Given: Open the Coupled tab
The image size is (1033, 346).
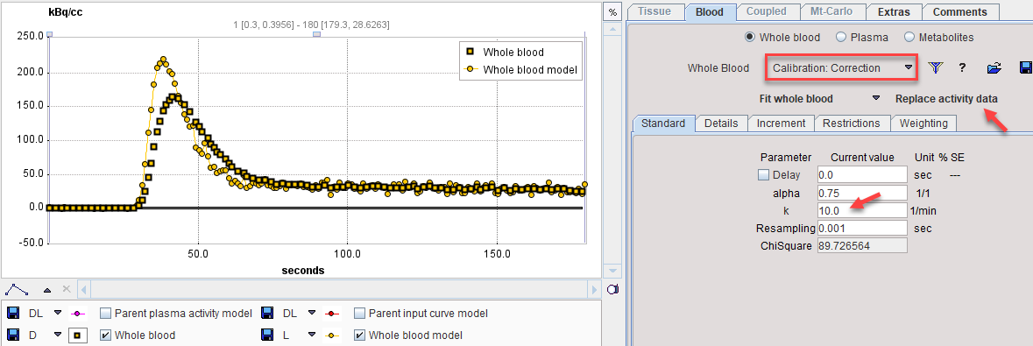Looking at the screenshot, I should 766,11.
